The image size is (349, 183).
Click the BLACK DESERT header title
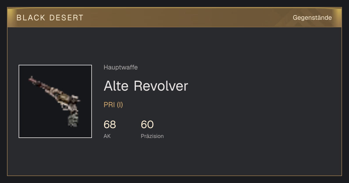[x=50, y=18]
